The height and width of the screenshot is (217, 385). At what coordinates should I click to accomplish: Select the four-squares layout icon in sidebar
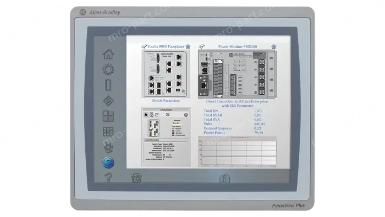pos(108,116)
